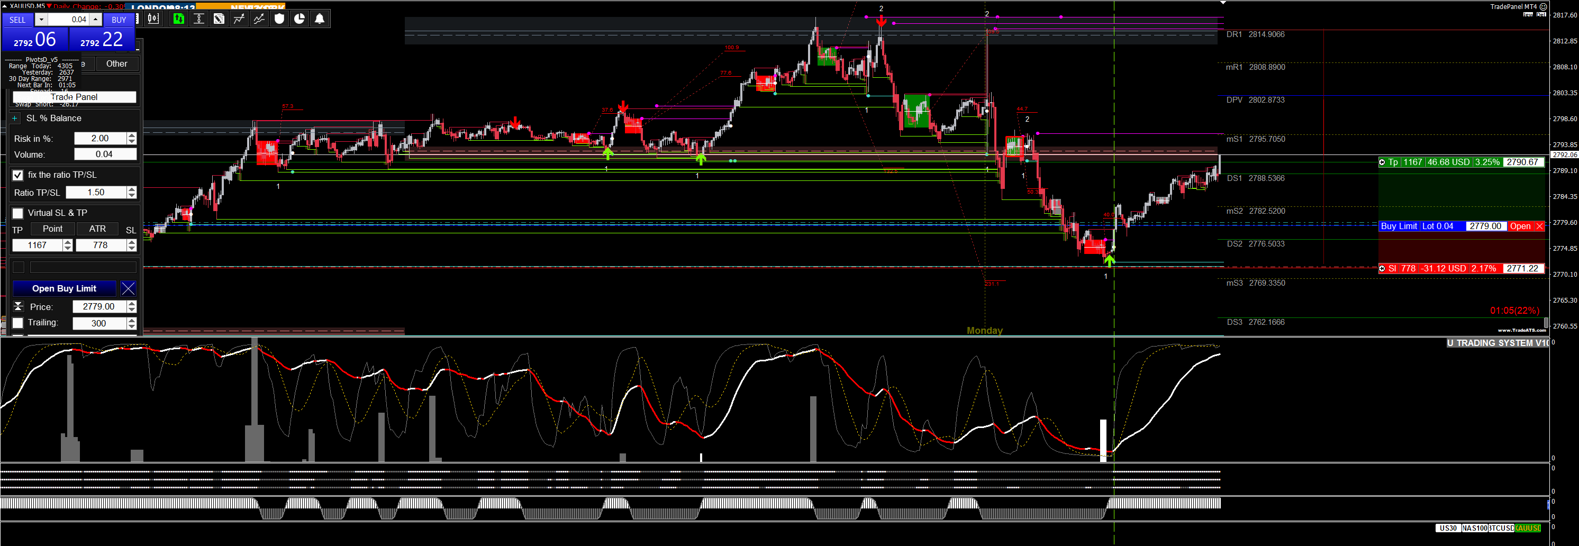Click the green up-down arrows toolbar icon
The image size is (1579, 546).
(x=178, y=19)
